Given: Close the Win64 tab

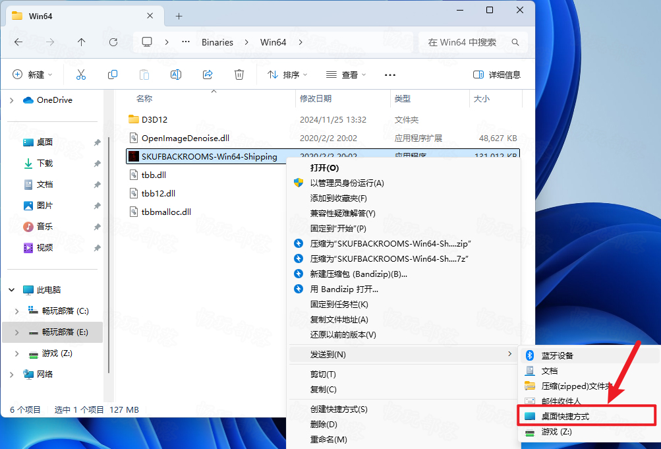Looking at the screenshot, I should coord(150,16).
